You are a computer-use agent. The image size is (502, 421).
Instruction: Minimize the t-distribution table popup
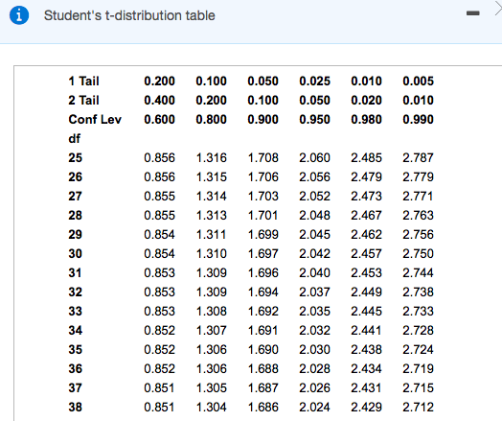coord(473,13)
